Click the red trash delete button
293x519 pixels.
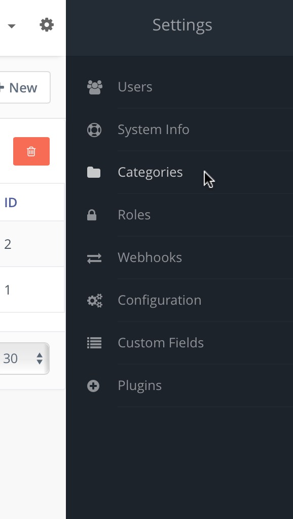[x=31, y=151]
